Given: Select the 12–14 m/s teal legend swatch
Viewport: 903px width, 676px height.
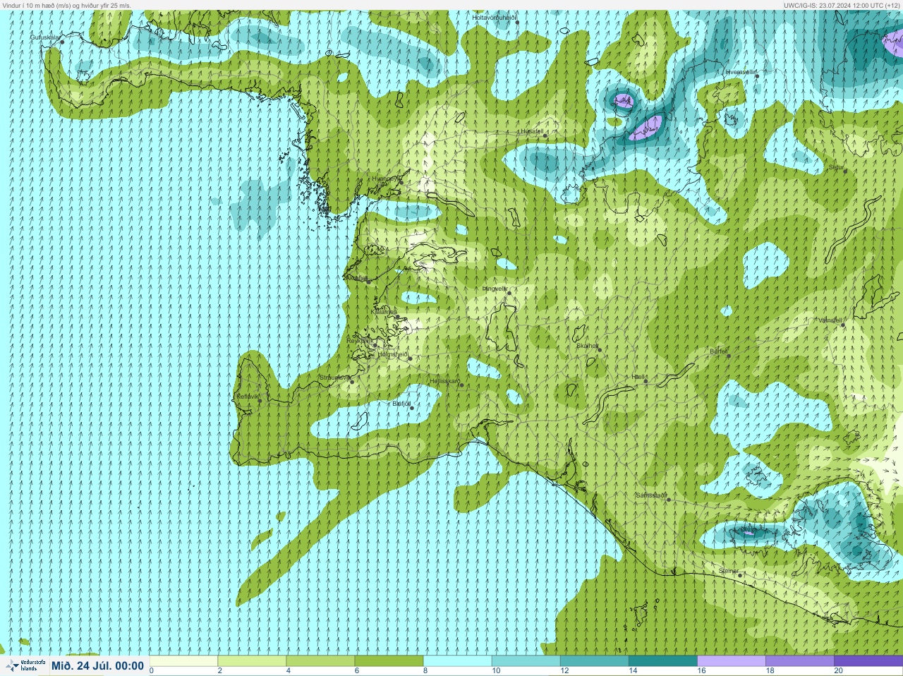Looking at the screenshot, I should (x=594, y=661).
